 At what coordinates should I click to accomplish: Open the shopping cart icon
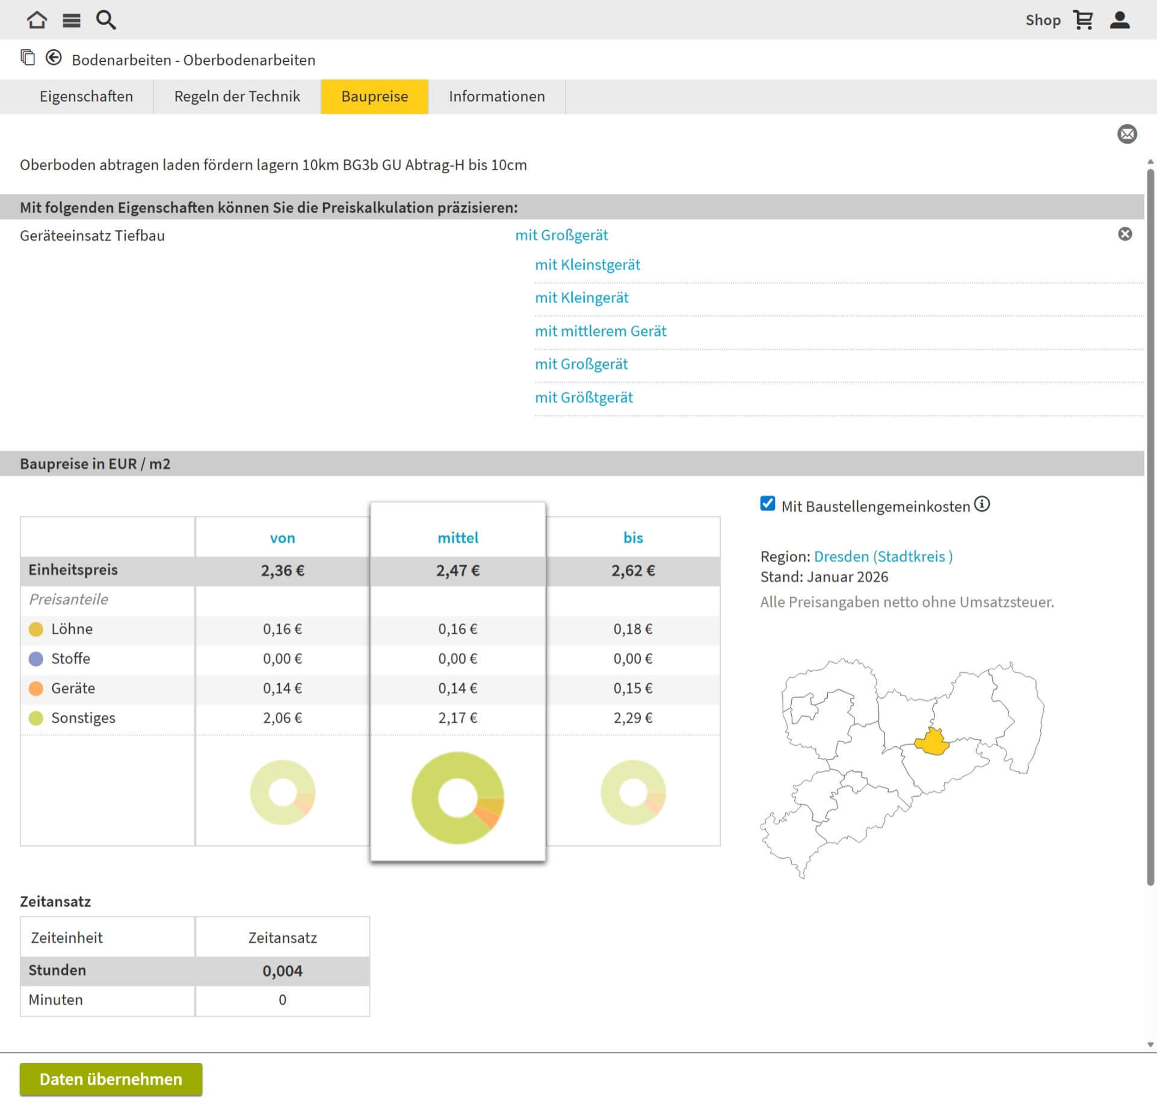pyautogui.click(x=1084, y=20)
